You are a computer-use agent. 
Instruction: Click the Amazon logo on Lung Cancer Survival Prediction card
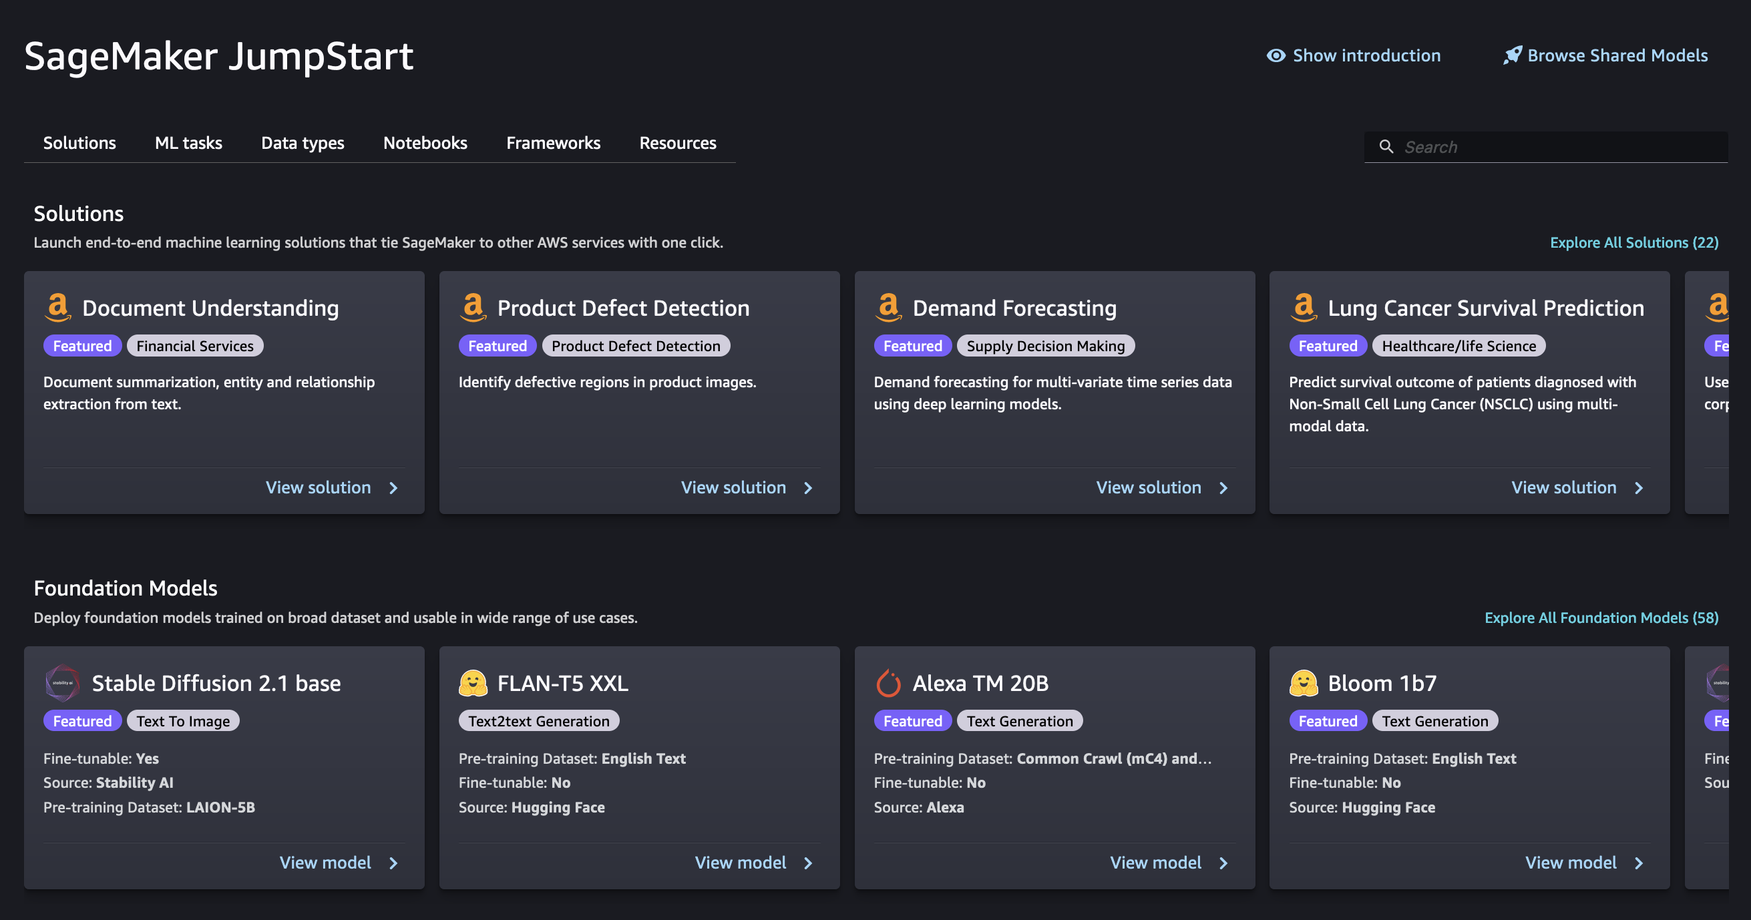pyautogui.click(x=1304, y=307)
